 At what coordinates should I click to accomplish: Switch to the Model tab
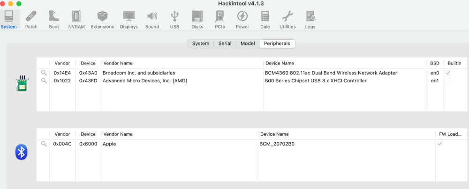pyautogui.click(x=248, y=44)
